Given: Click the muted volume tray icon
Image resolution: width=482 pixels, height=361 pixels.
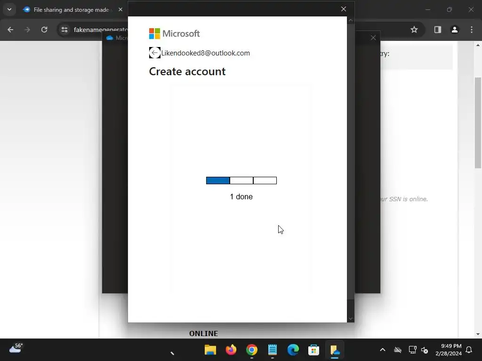Looking at the screenshot, I should (425, 350).
